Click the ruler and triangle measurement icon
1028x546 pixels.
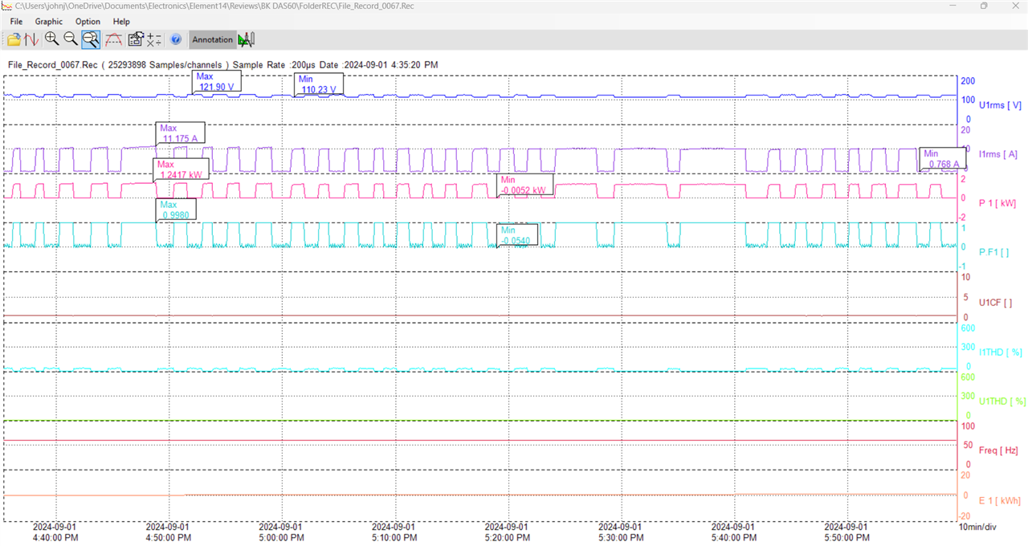(x=246, y=39)
